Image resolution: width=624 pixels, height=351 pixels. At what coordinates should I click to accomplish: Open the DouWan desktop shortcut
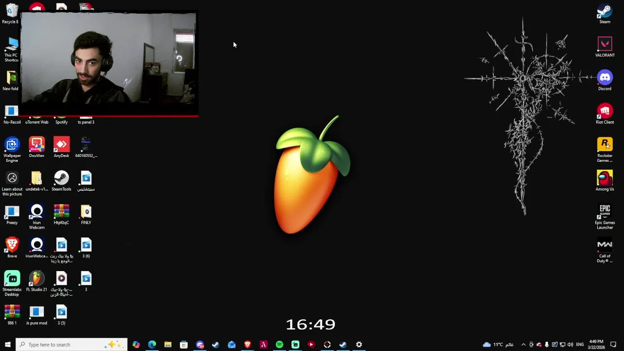(37, 148)
